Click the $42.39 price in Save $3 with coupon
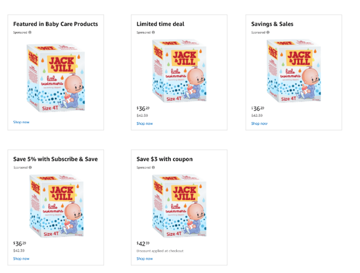 142,243
